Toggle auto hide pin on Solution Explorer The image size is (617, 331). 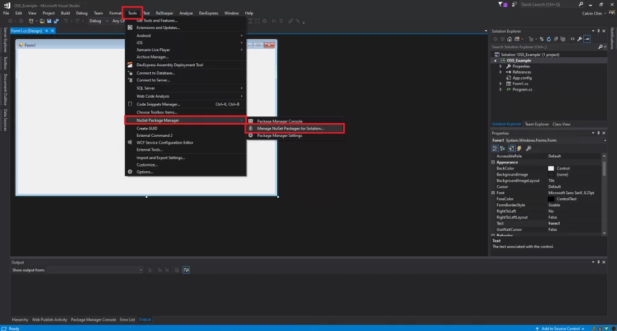click(x=598, y=31)
